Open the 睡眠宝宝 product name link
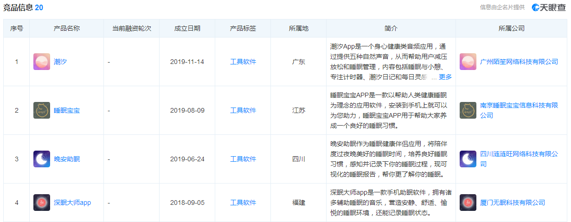571x222 pixels. pos(67,110)
